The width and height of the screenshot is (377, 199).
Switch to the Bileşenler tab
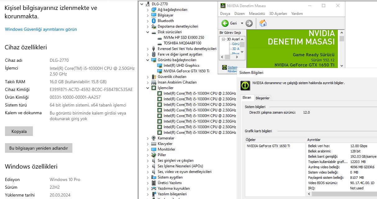click(263, 98)
